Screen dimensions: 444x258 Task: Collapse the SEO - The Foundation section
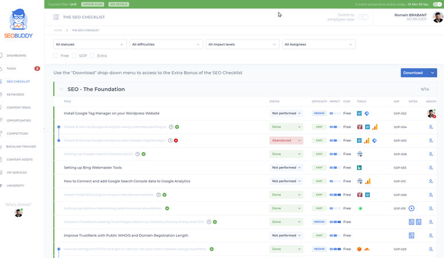tap(61, 89)
